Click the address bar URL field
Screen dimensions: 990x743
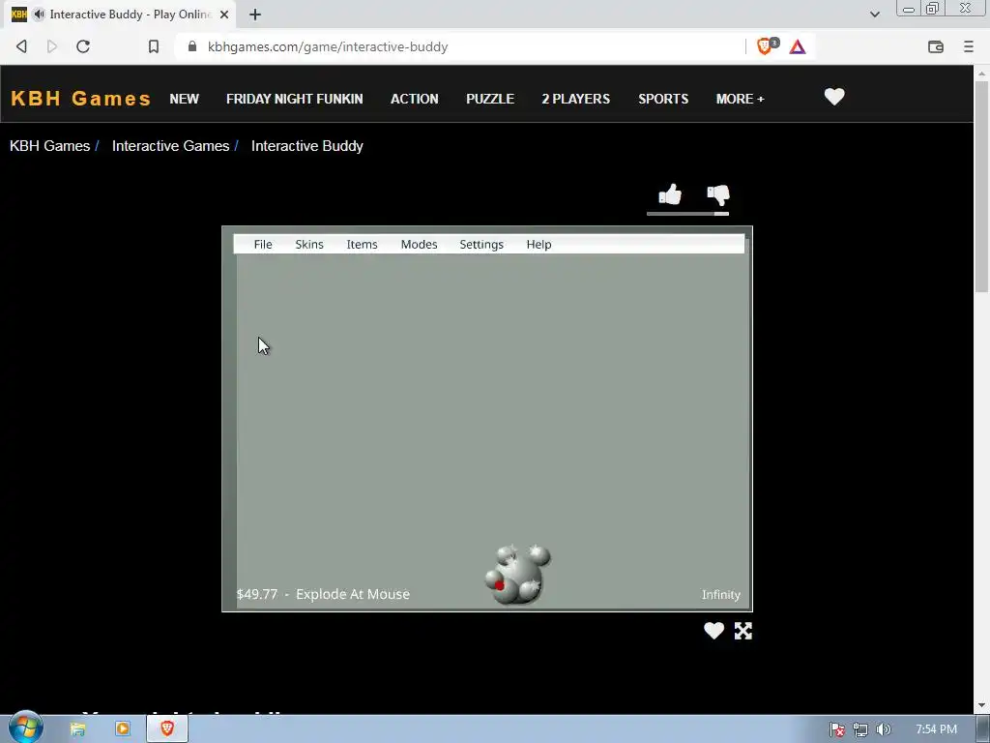pos(464,46)
